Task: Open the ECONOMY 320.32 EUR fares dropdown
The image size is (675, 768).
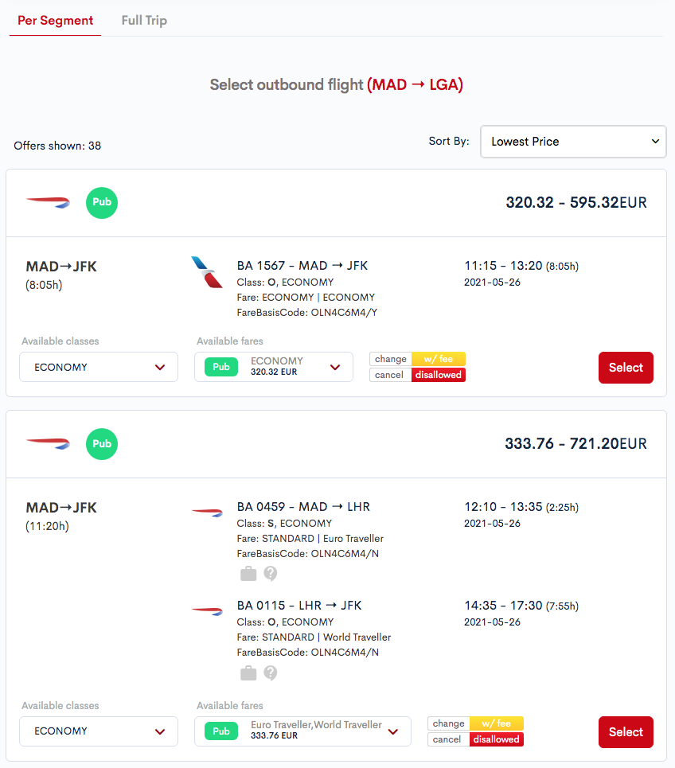Action: click(274, 367)
